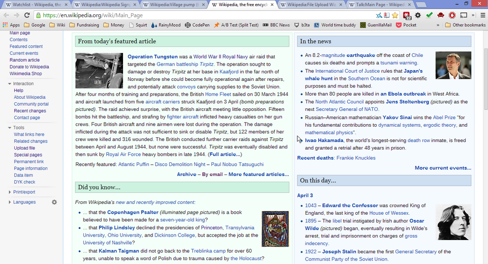The height and width of the screenshot is (264, 488).
Task: Expand the Google bookmarks folder
Action: 35,25
